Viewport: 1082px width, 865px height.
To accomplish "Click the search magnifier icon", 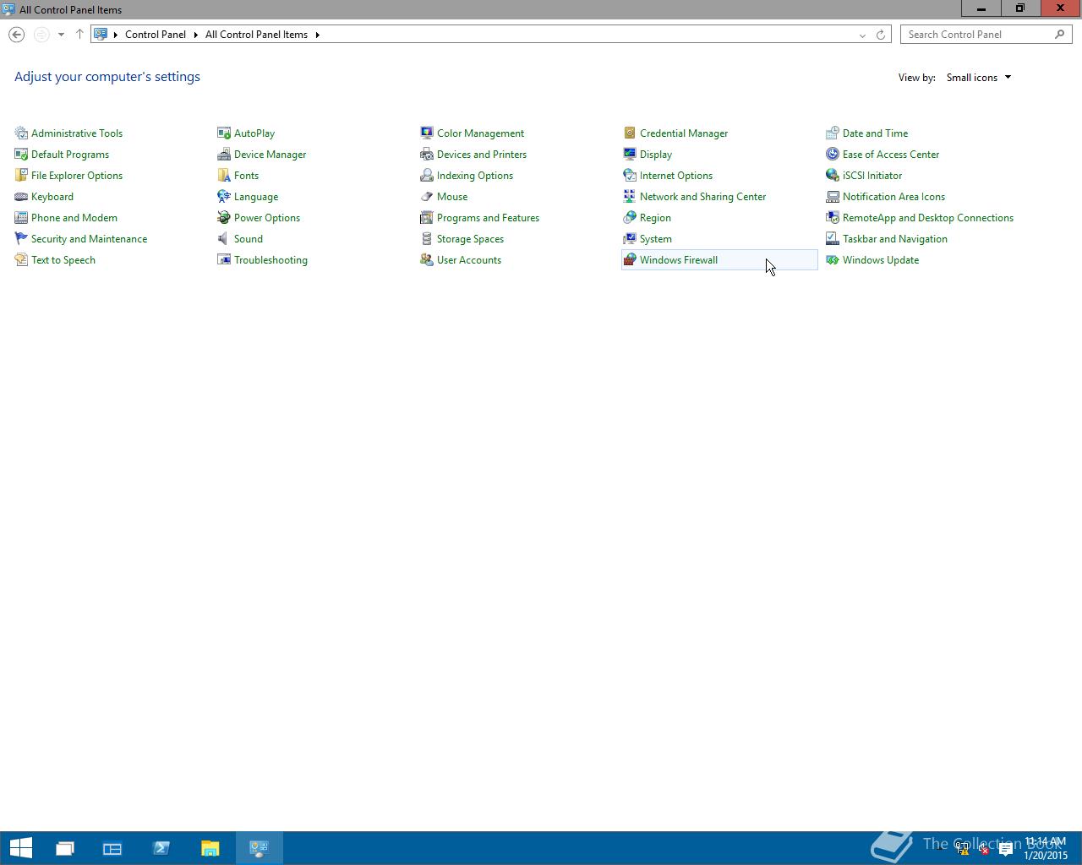I will click(x=1059, y=35).
